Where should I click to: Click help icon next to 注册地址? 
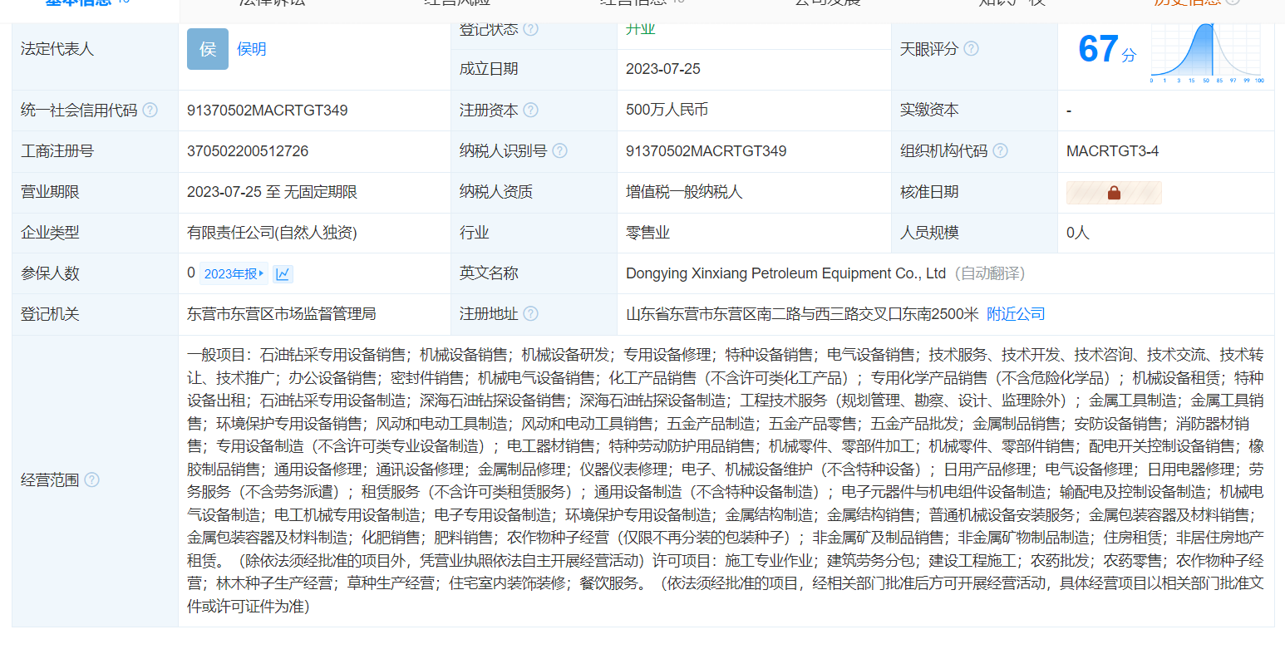pyautogui.click(x=530, y=314)
